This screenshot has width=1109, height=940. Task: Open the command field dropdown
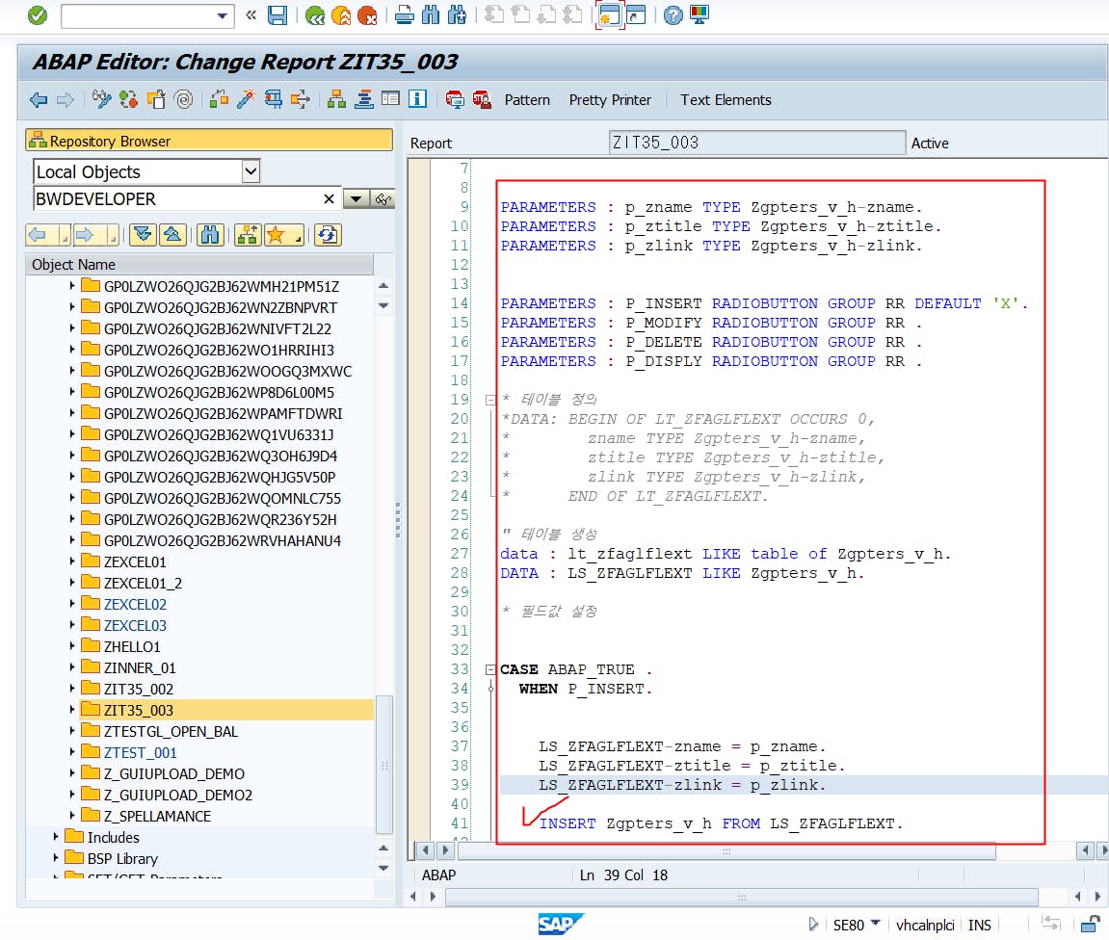pos(224,15)
